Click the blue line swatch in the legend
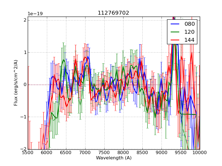222x166 pixels. 175,24
